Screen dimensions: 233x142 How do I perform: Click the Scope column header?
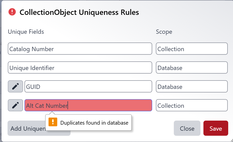164,32
